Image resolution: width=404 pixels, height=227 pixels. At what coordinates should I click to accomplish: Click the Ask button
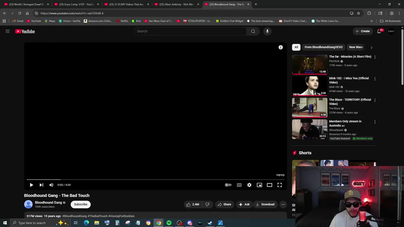pyautogui.click(x=244, y=204)
